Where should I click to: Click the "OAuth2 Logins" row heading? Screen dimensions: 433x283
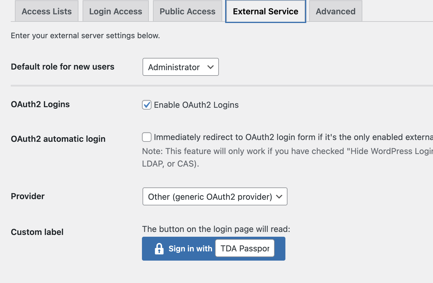point(40,104)
